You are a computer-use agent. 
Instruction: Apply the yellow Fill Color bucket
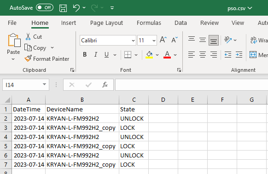tap(149, 55)
